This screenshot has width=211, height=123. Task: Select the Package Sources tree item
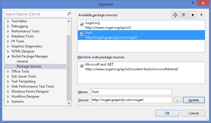point(29,66)
